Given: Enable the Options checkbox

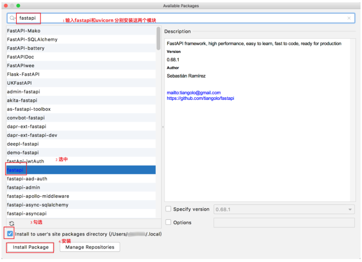Looking at the screenshot, I should point(168,222).
